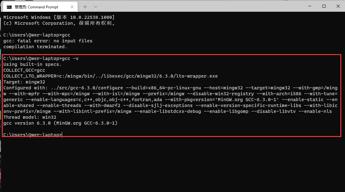The height and width of the screenshot is (192, 345).
Task: Minimize the terminal window
Action: pos(309,6)
